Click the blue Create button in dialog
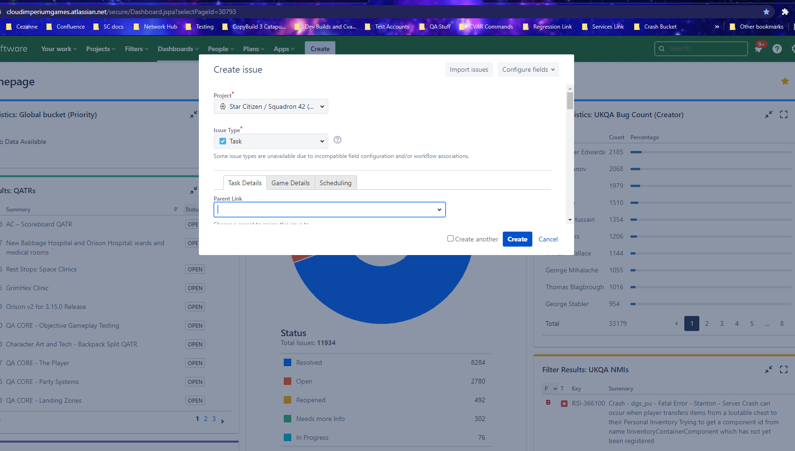This screenshot has width=795, height=451. click(517, 239)
